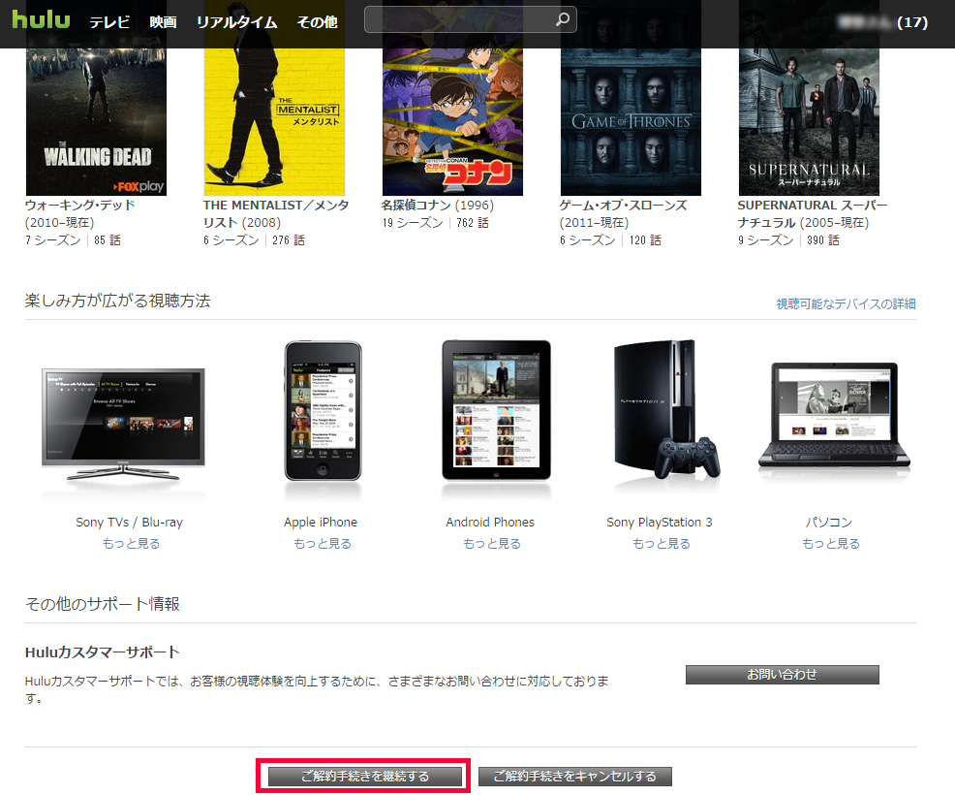Open The Mentalist poster thumbnail
Image resolution: width=955 pixels, height=795 pixels.
(x=274, y=122)
